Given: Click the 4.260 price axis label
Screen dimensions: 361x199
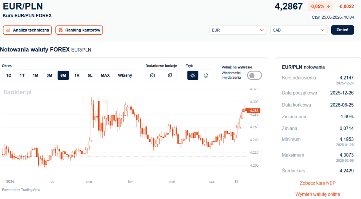Looking at the screenshot, I should (254, 127).
